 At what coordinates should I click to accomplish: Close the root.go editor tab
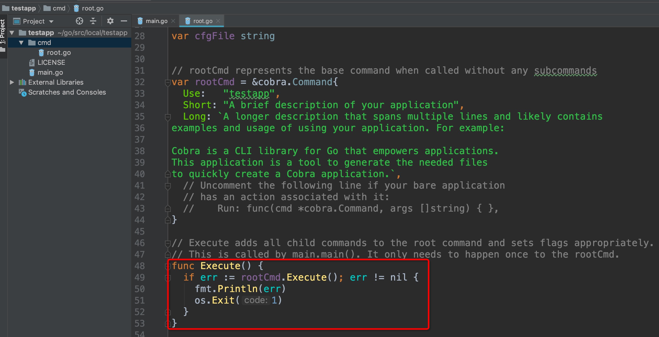[218, 21]
